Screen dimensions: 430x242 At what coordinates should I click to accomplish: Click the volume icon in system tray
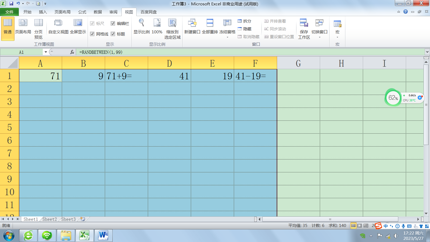[x=396, y=236]
